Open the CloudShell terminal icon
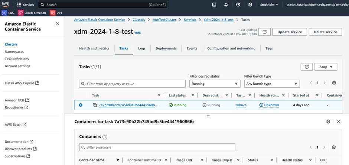Viewport: 349px width, 165px height. point(214,5)
